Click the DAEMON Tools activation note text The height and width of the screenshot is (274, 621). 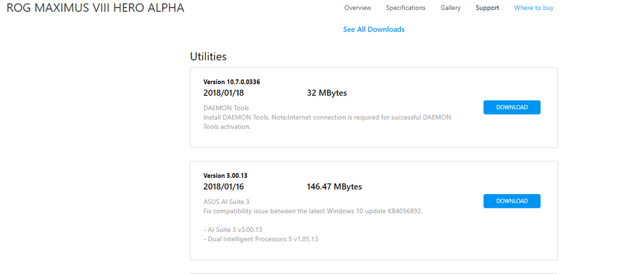click(x=327, y=122)
